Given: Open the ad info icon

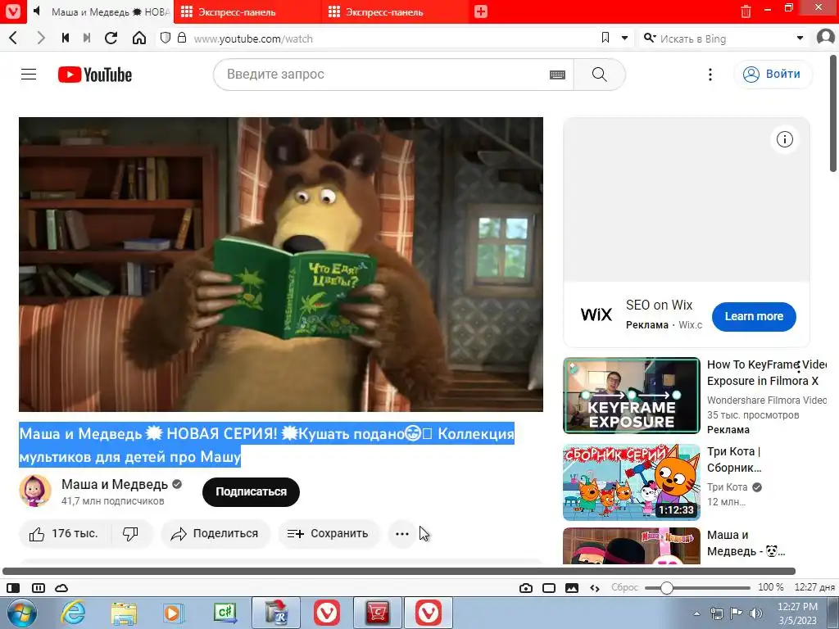Looking at the screenshot, I should click(784, 139).
